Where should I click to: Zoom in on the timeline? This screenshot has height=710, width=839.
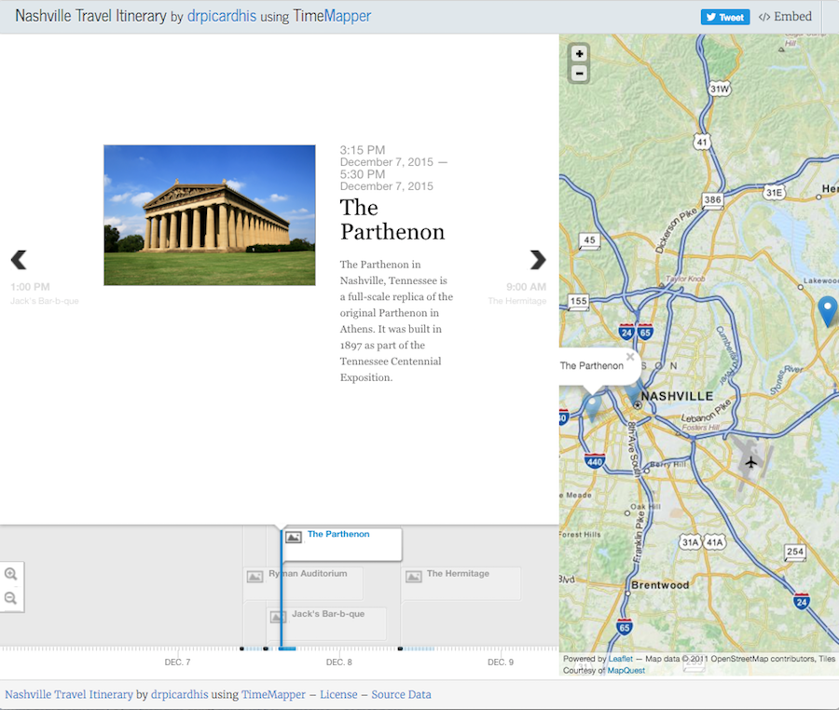coord(11,575)
